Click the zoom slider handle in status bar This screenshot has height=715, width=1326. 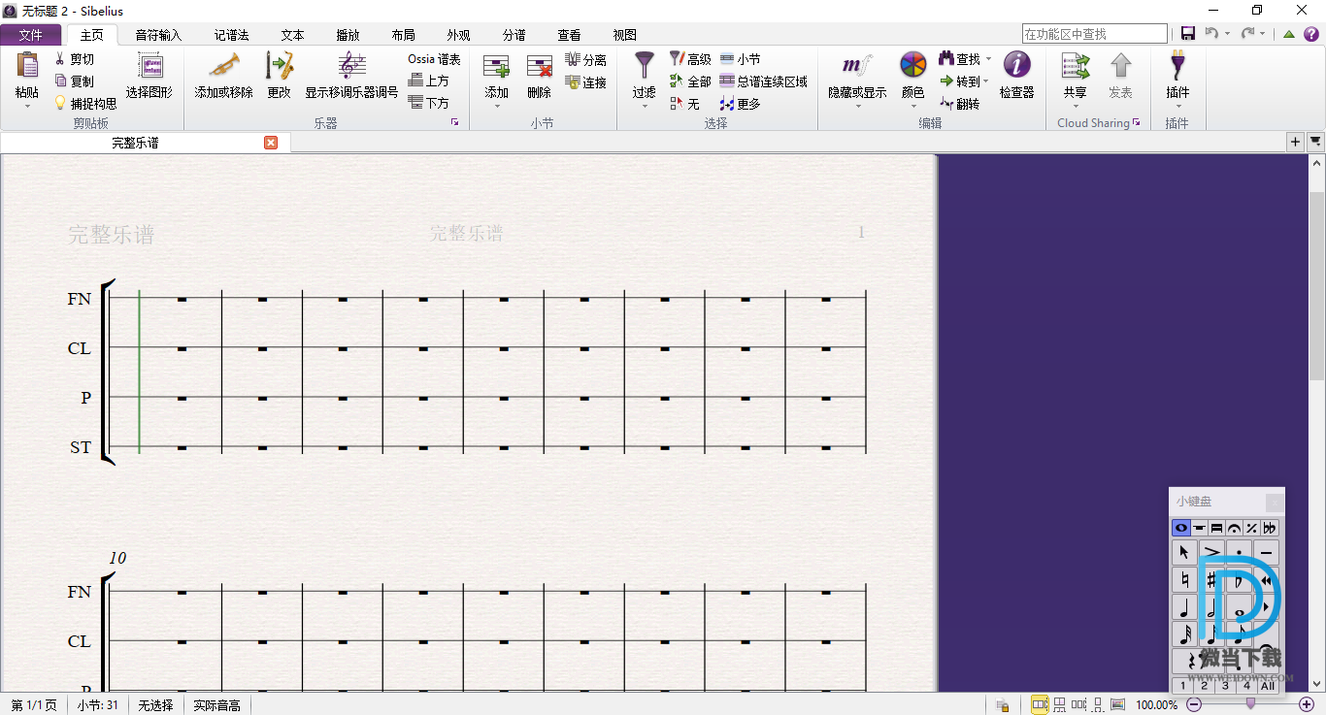tap(1250, 704)
